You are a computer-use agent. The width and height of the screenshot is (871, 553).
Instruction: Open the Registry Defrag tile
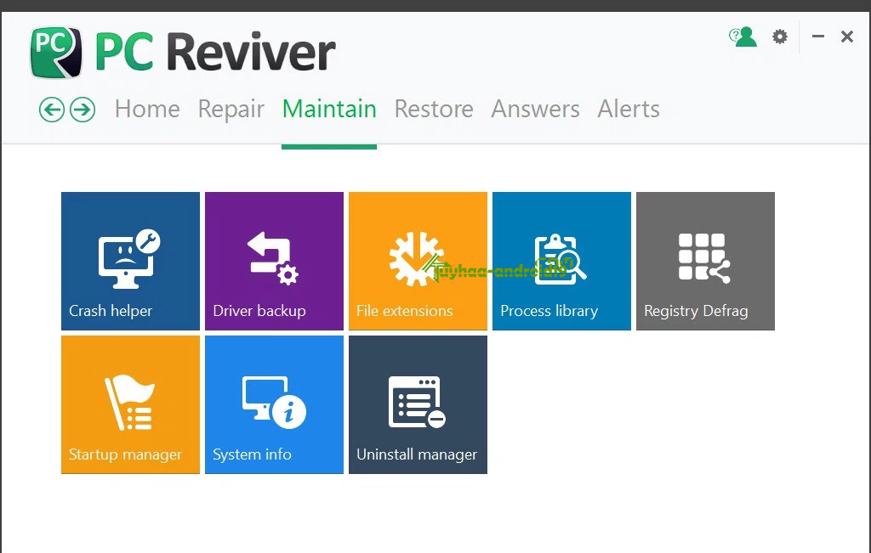tap(705, 261)
